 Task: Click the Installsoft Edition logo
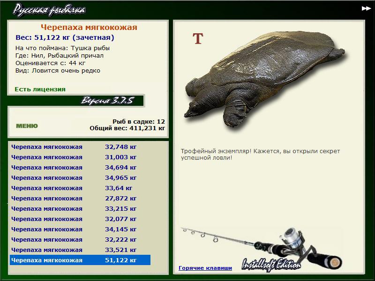pos(271,265)
